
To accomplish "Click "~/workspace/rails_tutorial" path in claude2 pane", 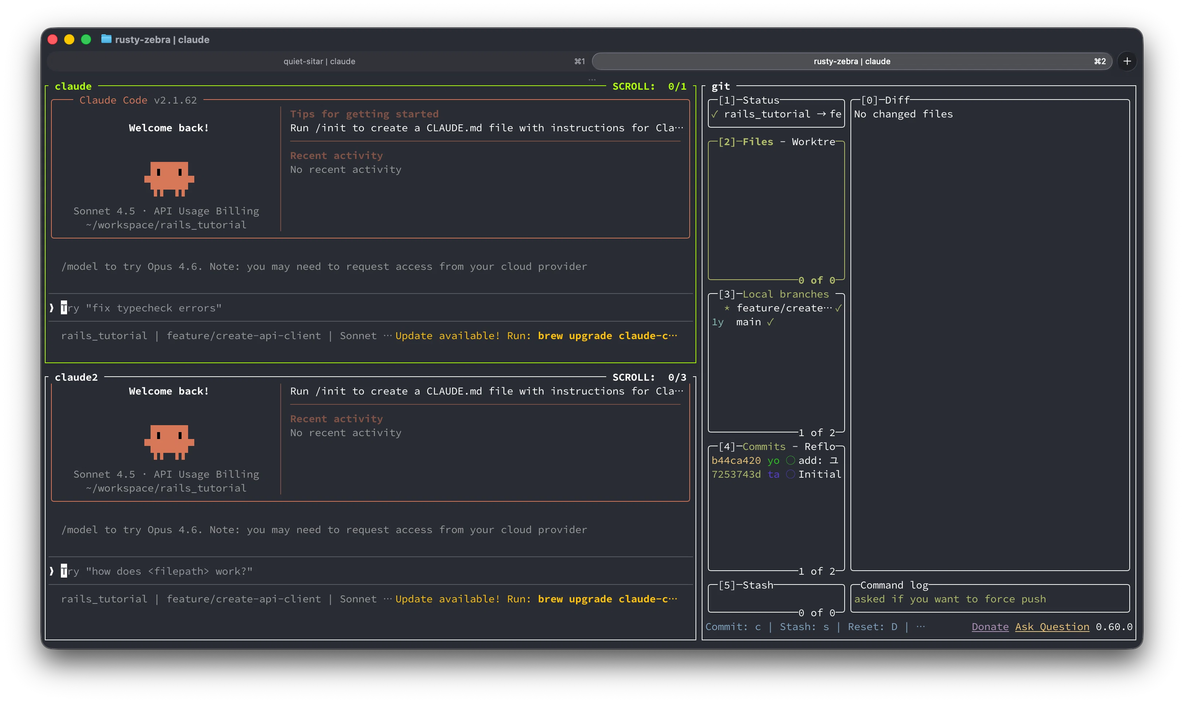I will 166,488.
